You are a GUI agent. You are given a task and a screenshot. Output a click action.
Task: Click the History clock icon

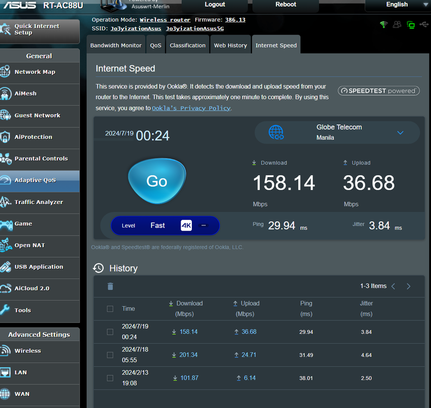tap(98, 268)
